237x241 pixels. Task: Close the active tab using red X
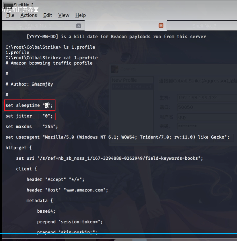(161, 25)
